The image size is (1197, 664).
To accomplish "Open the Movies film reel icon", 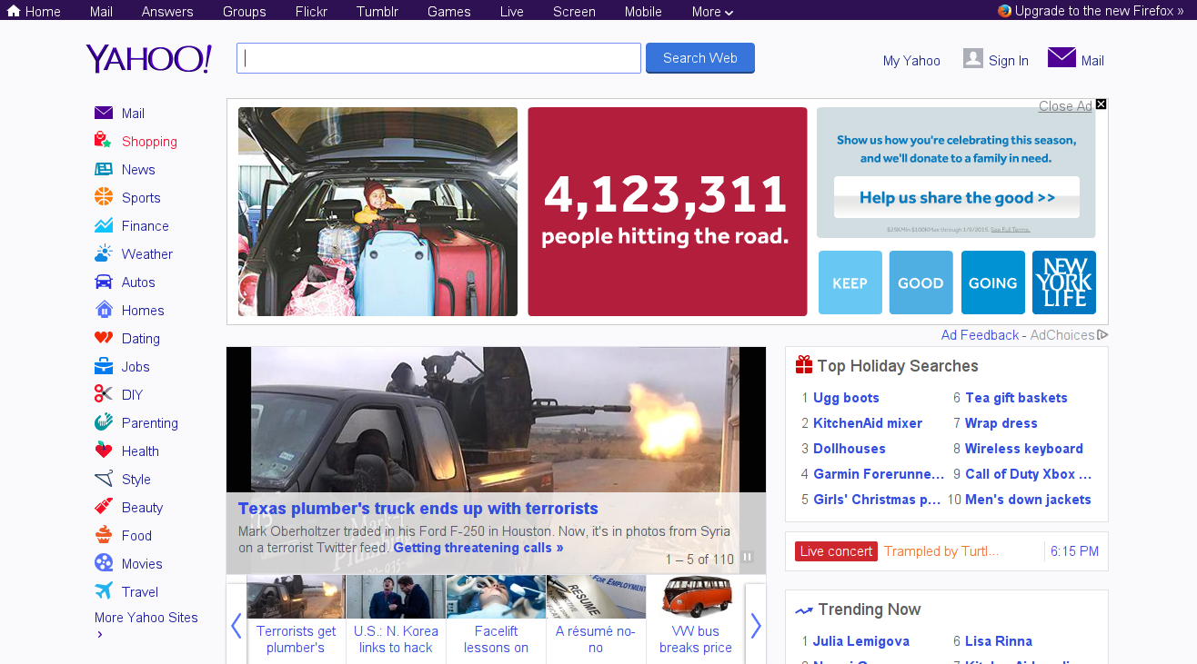I will 104,563.
